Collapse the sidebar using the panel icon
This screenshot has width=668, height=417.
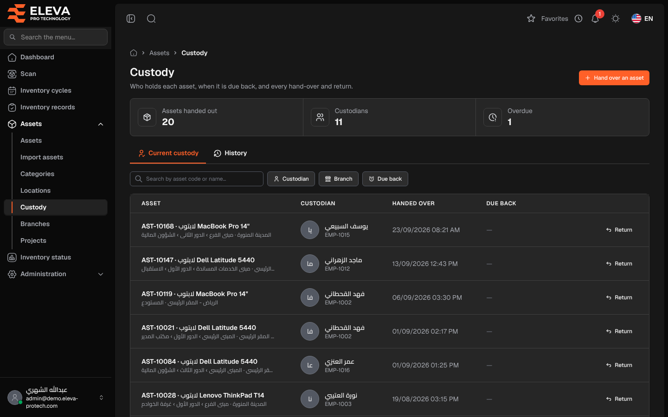(x=131, y=19)
